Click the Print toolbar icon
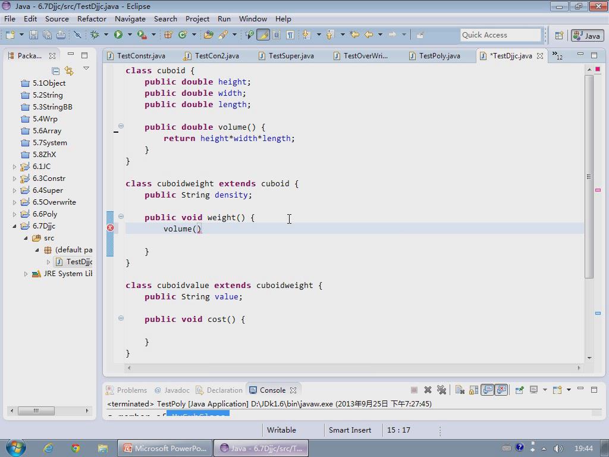This screenshot has width=609, height=457. coord(61,35)
